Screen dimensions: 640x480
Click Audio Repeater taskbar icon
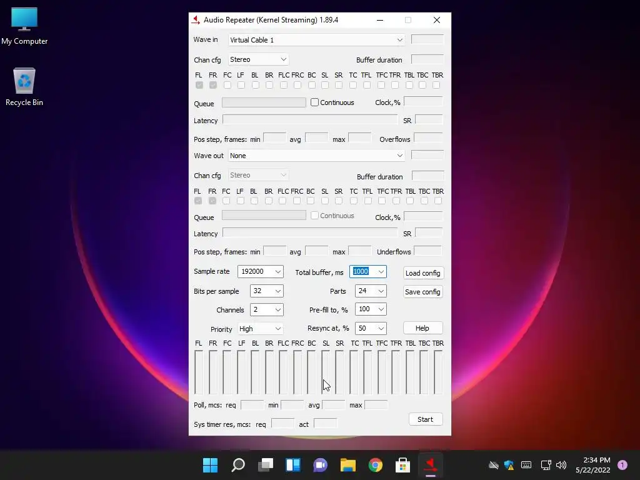430,465
